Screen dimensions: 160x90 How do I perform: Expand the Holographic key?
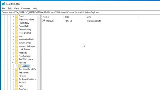(13, 33)
